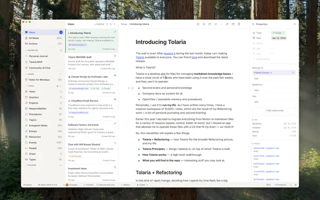Viewport: 320px width, 200px height.
Task: Open the Cloudflare Email Service note
Action: tap(92, 108)
